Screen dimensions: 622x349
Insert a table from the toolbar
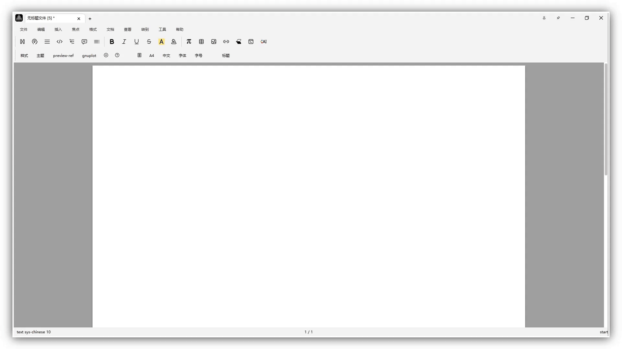point(201,42)
